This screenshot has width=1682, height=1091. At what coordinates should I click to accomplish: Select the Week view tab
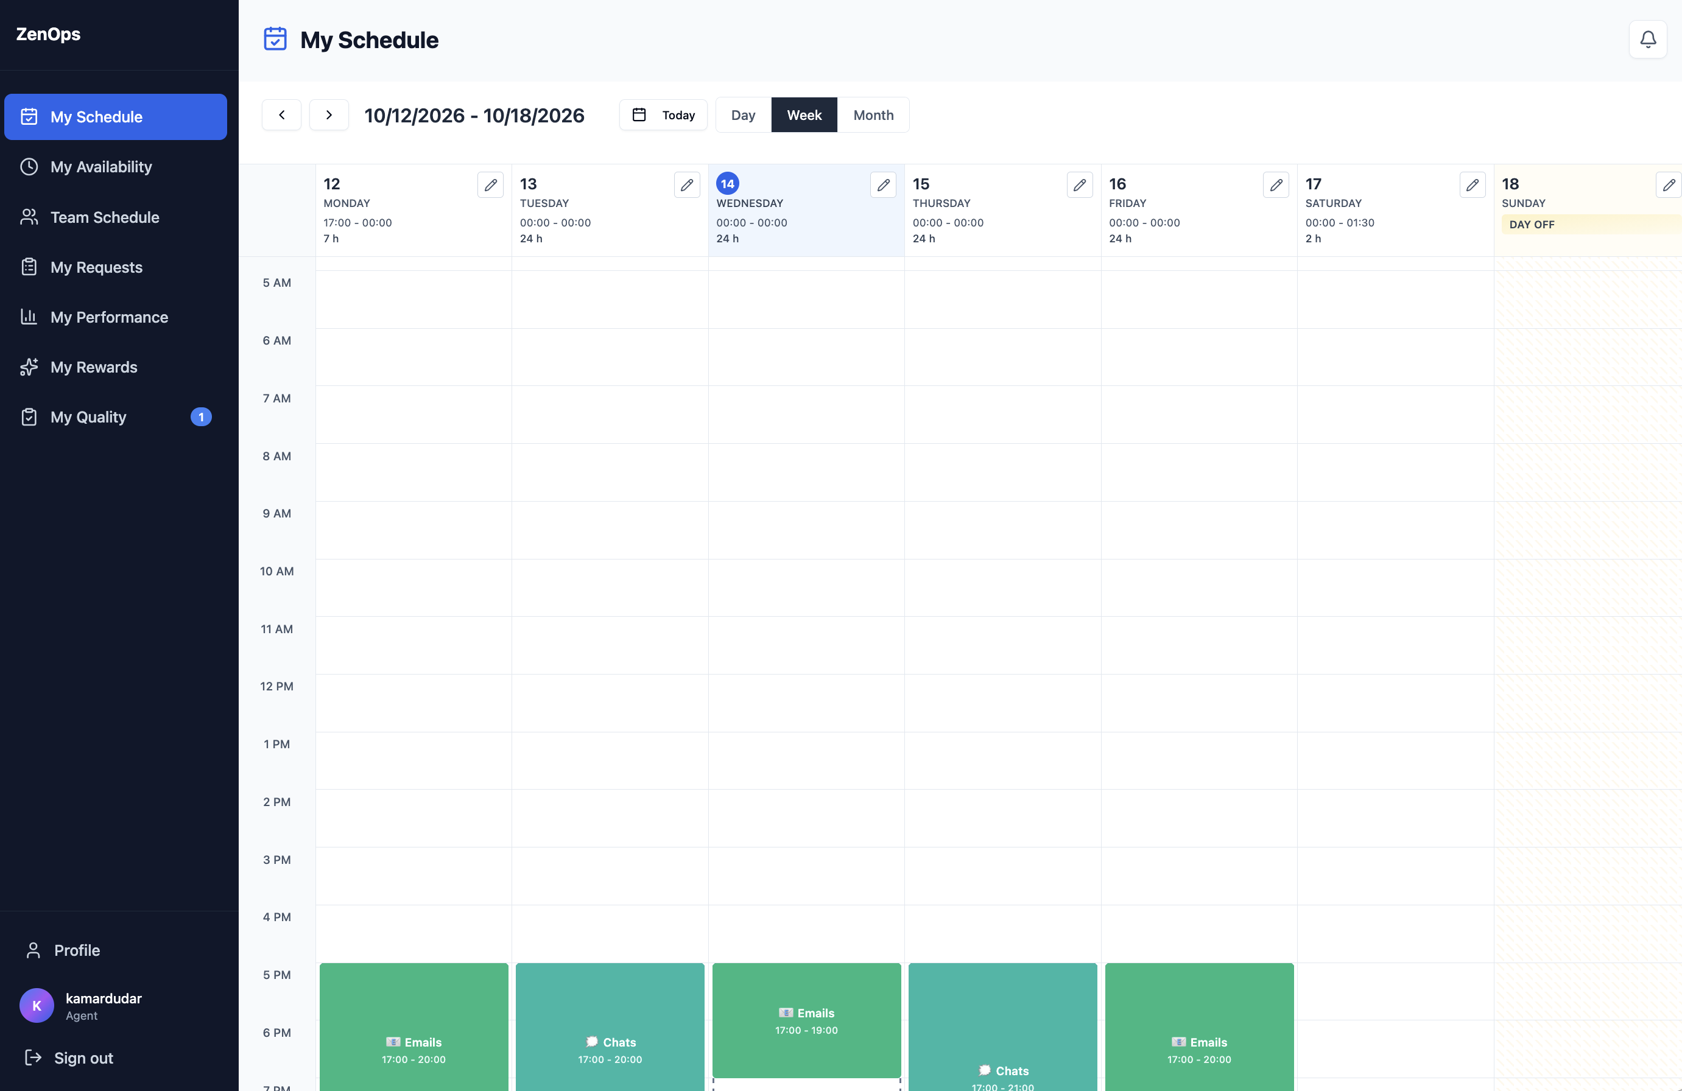click(804, 114)
